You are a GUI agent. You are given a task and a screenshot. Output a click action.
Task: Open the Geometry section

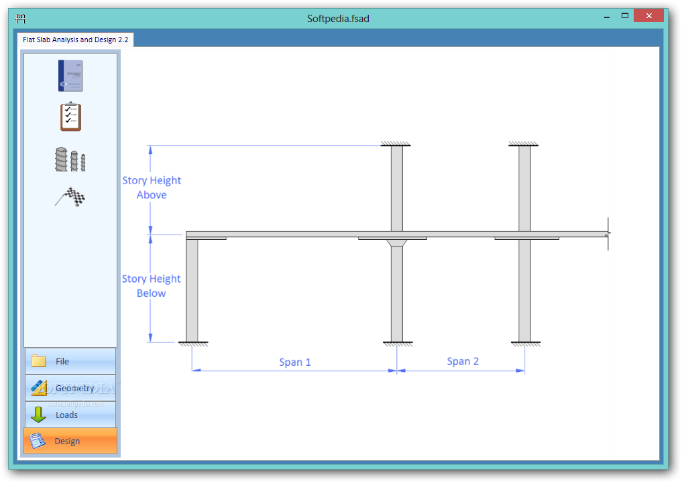coord(70,388)
